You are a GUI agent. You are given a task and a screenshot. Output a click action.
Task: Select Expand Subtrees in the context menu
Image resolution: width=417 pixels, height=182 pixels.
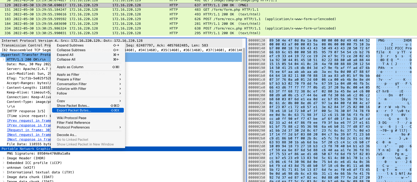coord(70,45)
